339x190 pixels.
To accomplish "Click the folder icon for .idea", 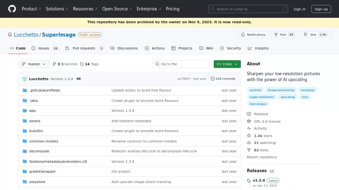I will (25, 100).
